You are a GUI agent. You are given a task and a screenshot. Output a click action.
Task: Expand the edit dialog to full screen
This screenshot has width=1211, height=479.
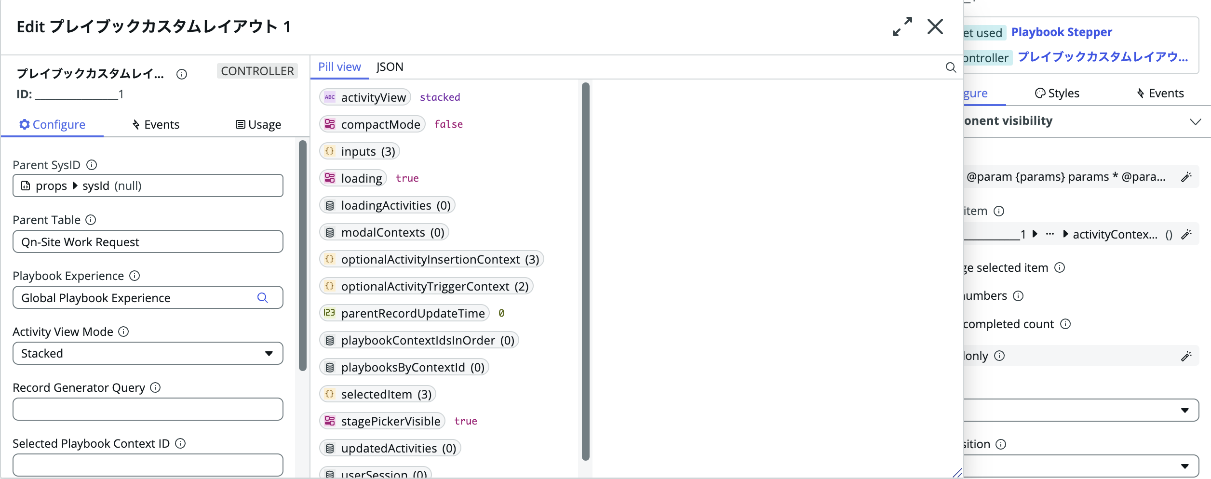coord(902,27)
